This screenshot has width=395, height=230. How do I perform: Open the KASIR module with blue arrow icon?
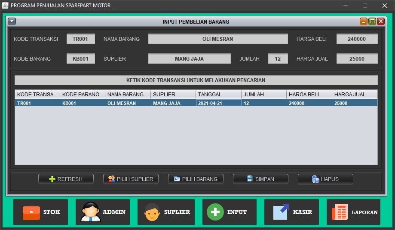click(x=291, y=212)
